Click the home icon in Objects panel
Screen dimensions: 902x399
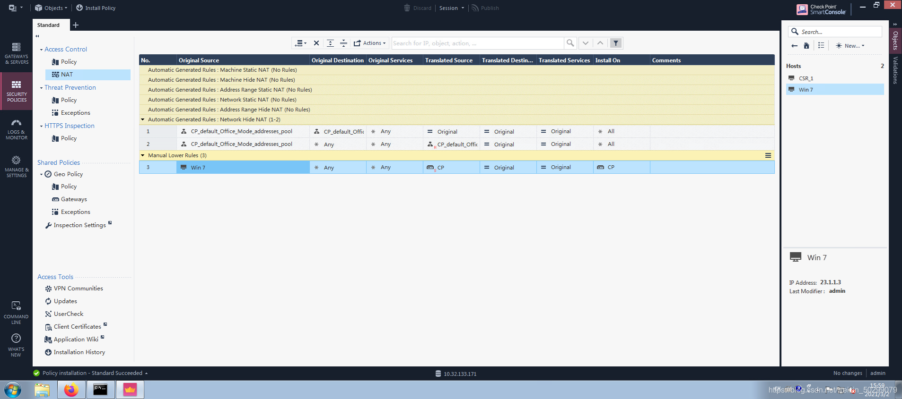[x=806, y=46]
